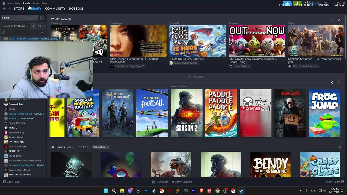
Task: Open Discord from the taskbar
Action: (130, 191)
